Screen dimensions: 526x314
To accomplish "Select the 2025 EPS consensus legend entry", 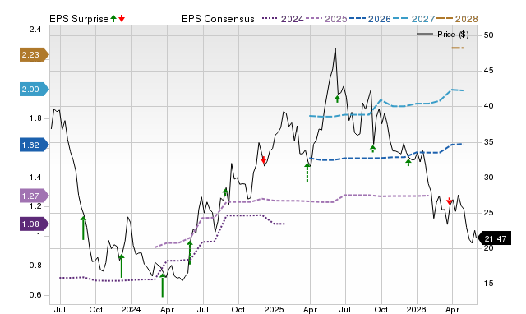I will [327, 19].
